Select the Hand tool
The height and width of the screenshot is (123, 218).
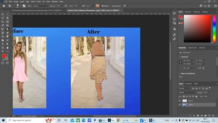pos(7,47)
